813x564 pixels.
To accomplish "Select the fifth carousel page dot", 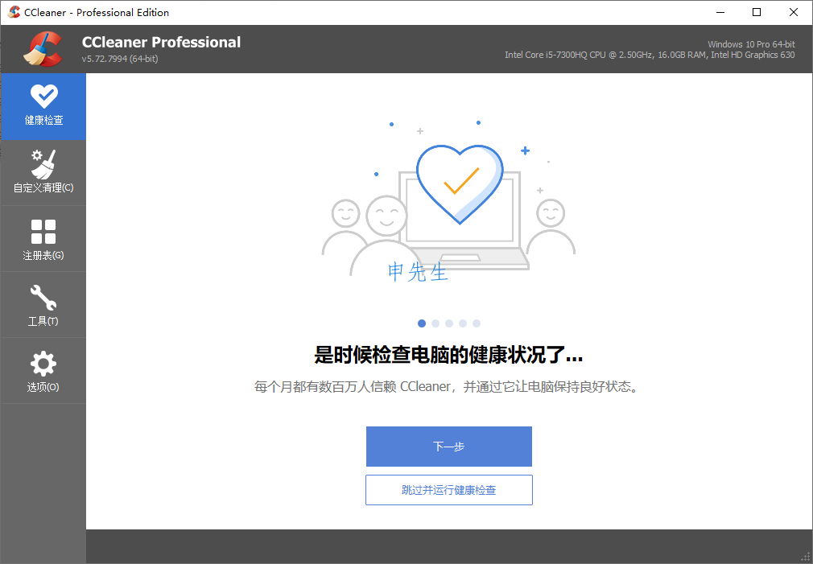I will click(x=477, y=323).
